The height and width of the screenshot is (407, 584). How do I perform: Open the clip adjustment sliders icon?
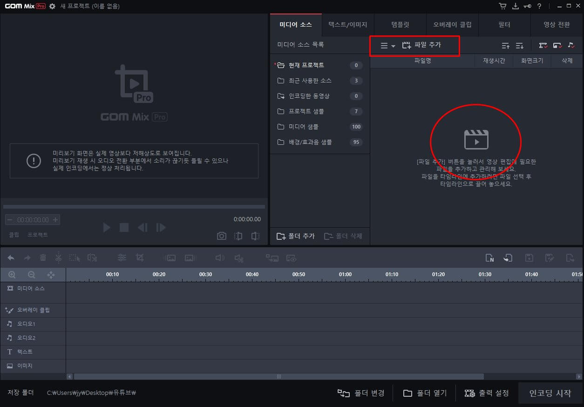tap(122, 258)
